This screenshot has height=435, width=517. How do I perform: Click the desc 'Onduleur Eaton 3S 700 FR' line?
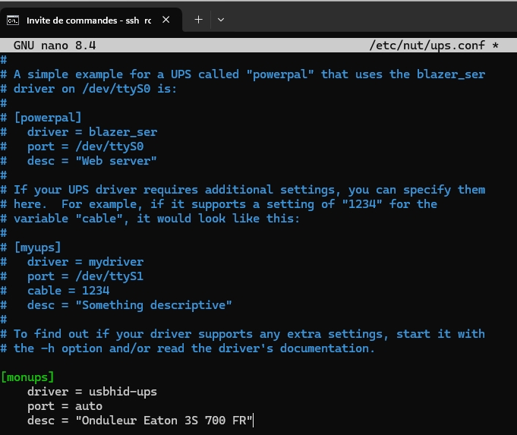[140, 421]
